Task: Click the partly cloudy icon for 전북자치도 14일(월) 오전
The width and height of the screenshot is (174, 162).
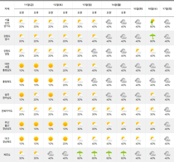Action: point(109,110)
